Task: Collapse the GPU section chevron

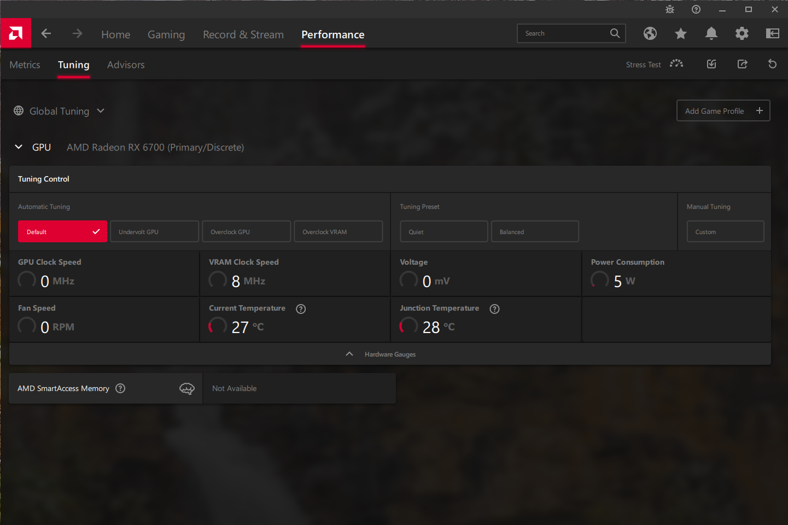Action: 19,147
